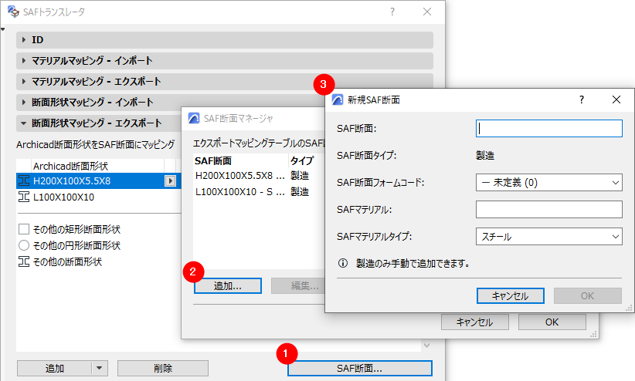Open help in the SAFトランスレータ window

tap(392, 12)
